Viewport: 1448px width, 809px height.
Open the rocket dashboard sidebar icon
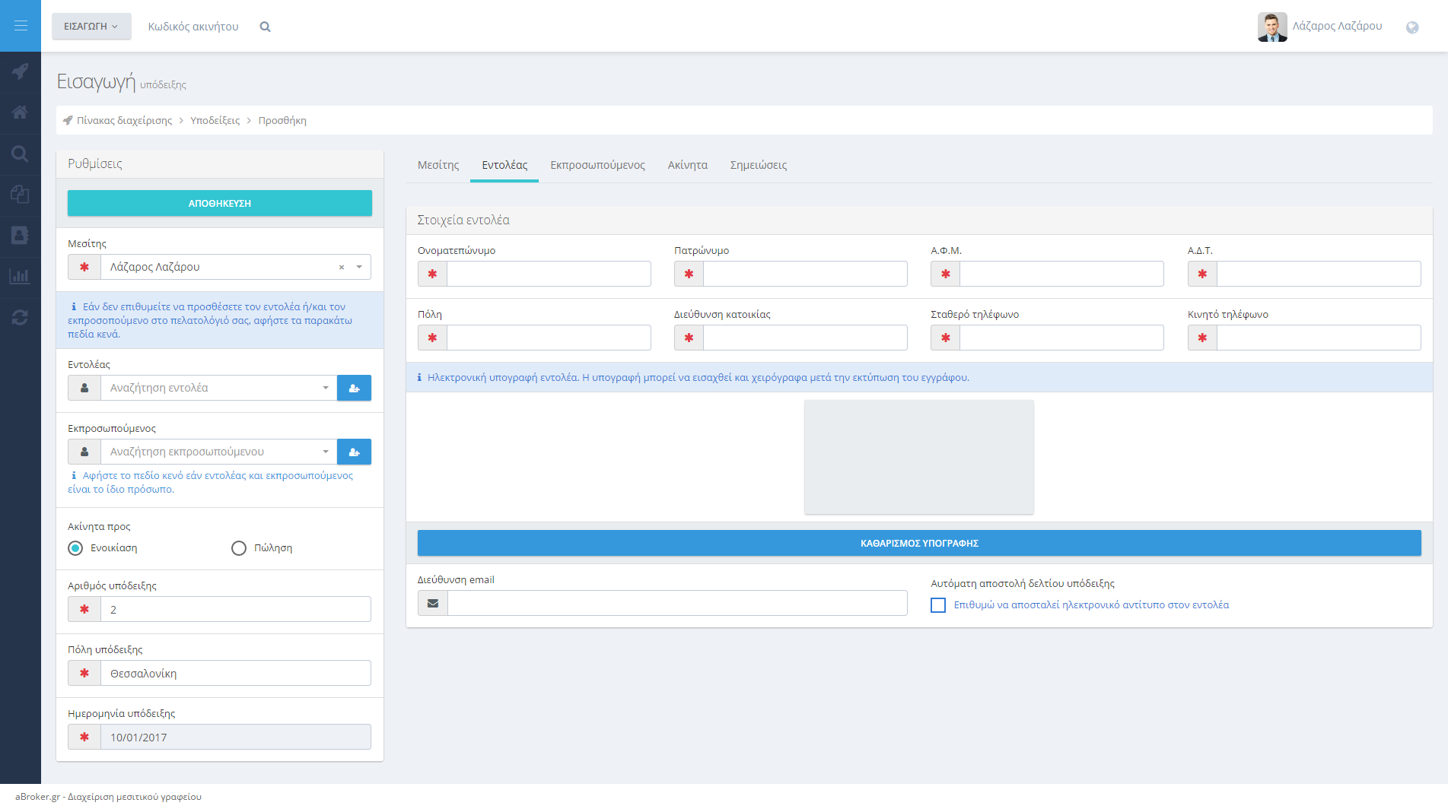pos(21,71)
